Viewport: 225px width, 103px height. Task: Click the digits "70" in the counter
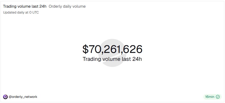coord(95,49)
